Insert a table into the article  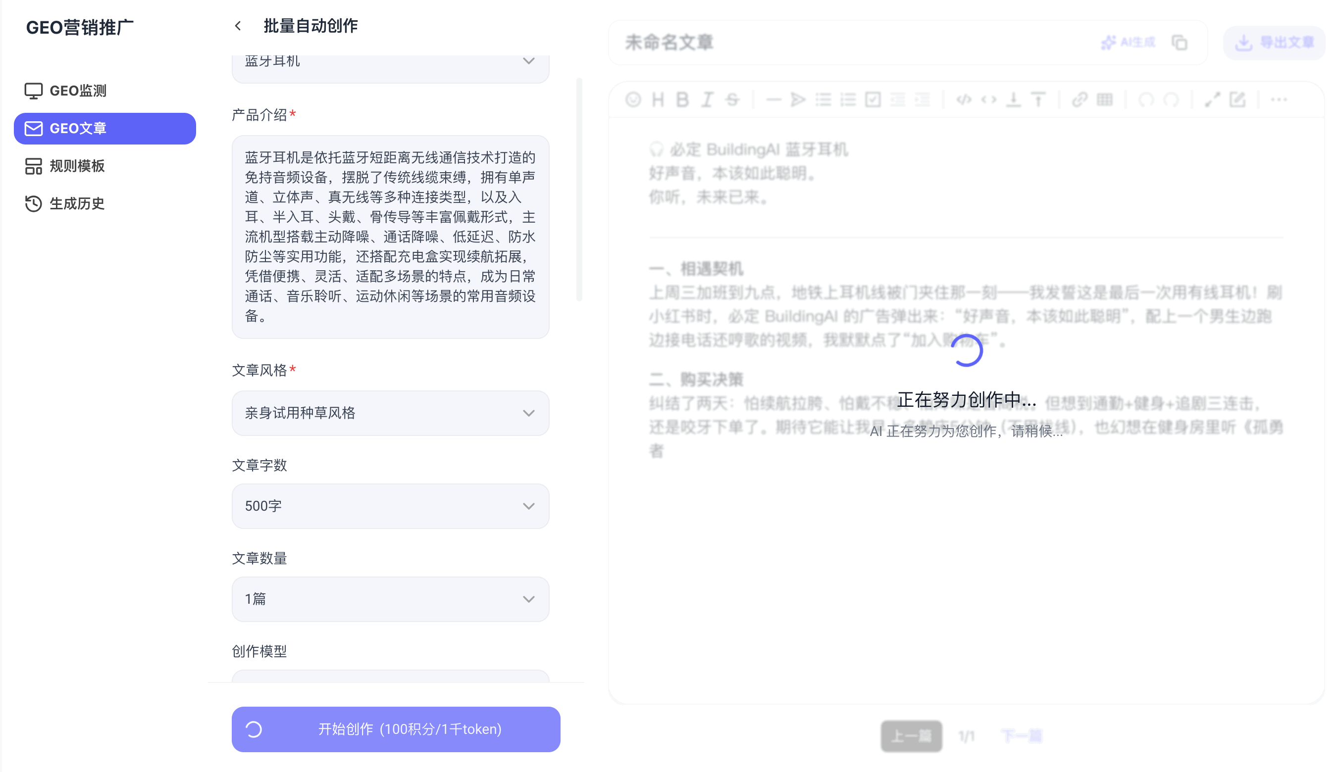pyautogui.click(x=1104, y=99)
